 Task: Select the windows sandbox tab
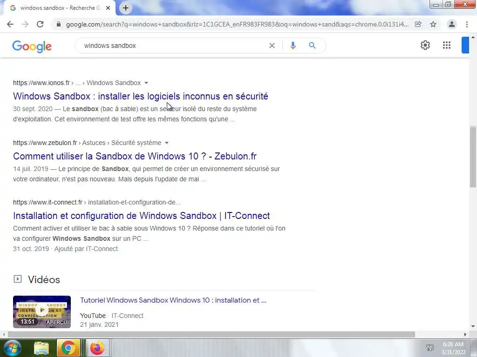60,8
